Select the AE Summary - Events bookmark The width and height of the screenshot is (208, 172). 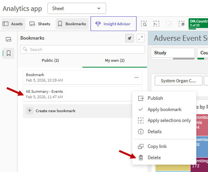point(77,94)
